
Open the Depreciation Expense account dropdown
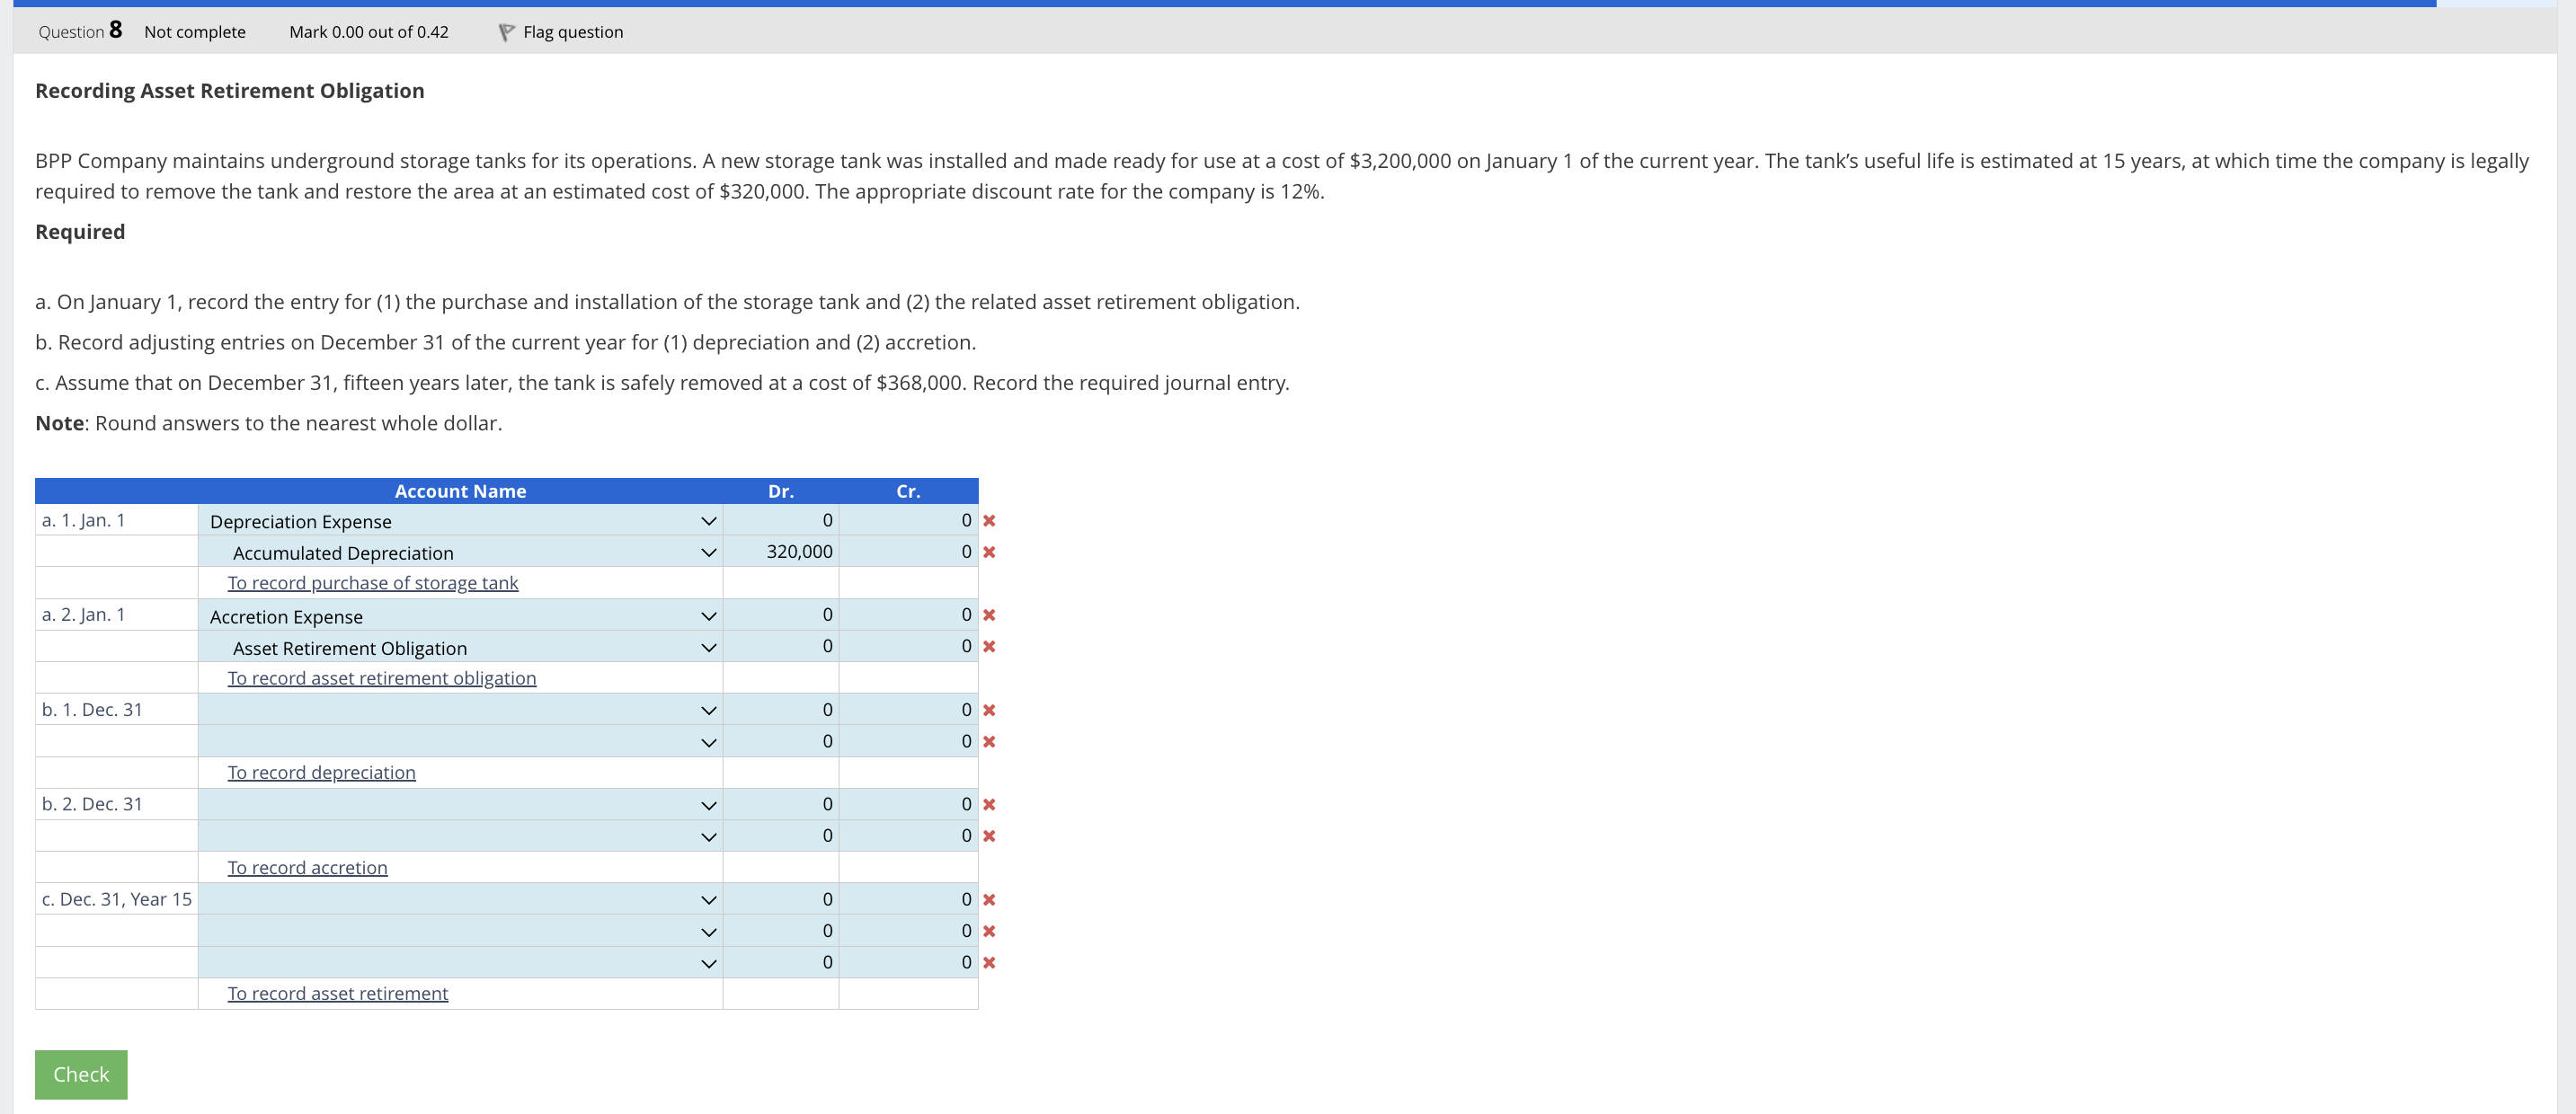[708, 520]
